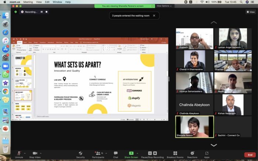
Task: Select Shenelle Perera's video tile
Action: tap(194, 127)
